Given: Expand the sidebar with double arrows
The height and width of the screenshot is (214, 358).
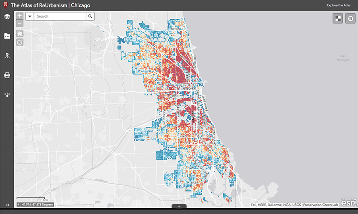Looking at the screenshot, I should click(8, 205).
